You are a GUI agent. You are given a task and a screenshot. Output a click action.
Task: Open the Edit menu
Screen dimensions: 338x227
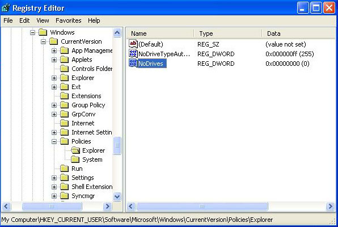tap(24, 20)
